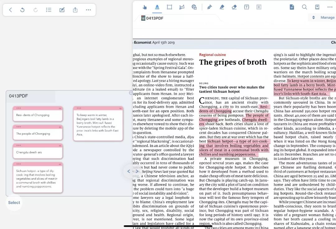Click the panel divider arrows handle
This screenshot has height=229, width=336.
(x=133, y=171)
